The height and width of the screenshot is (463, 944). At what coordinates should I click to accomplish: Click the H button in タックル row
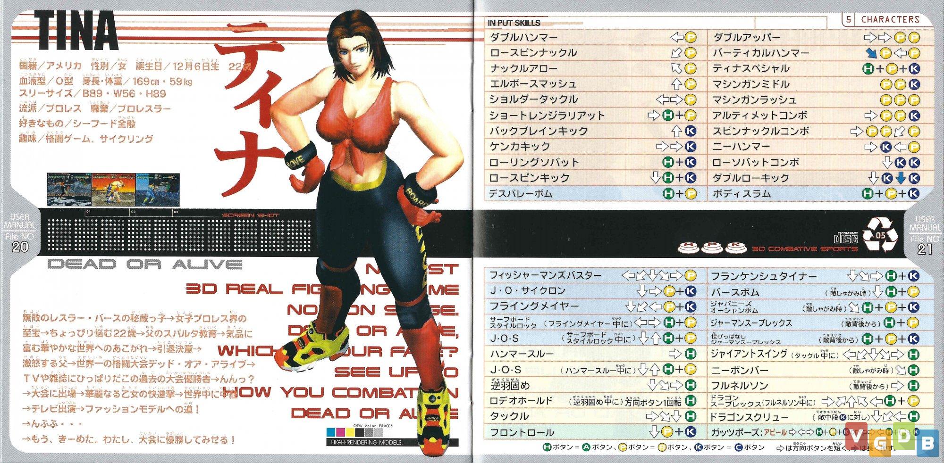click(x=690, y=416)
